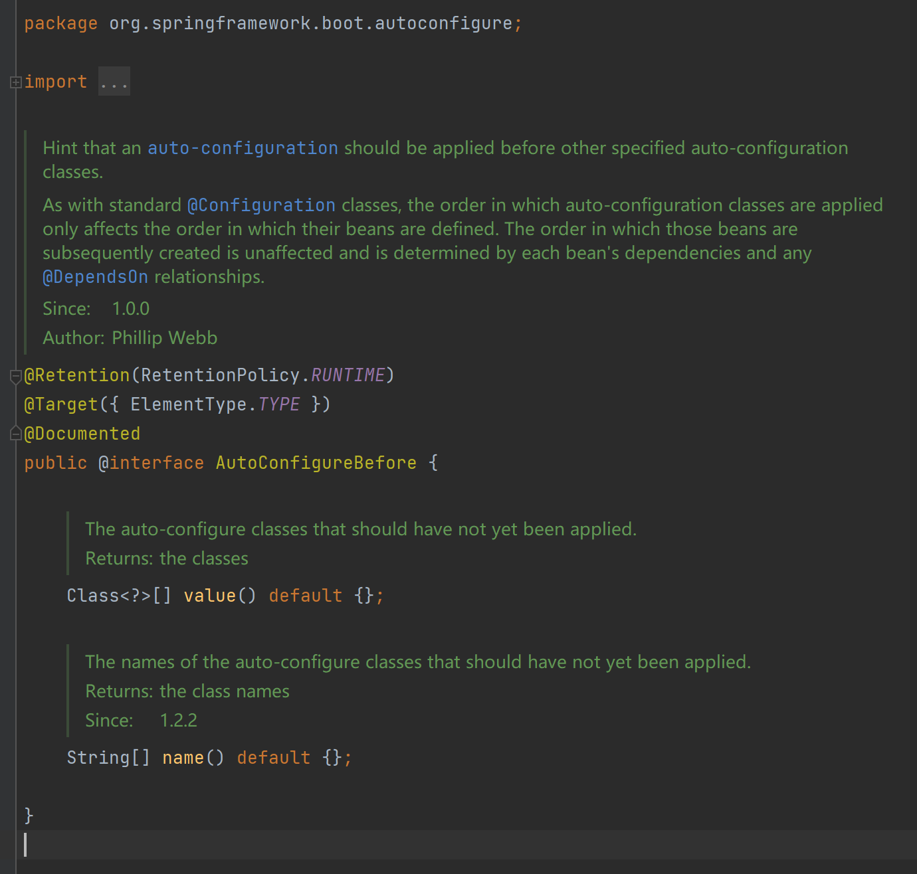Screen dimensions: 917x874
Task: Click the name() method declaration
Action: [183, 758]
